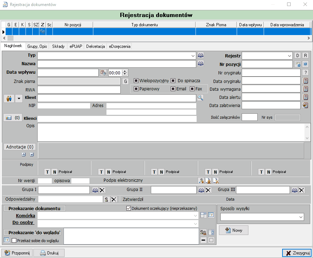Uncheck Dokument oczekujący (nieprzekazany)

tap(128, 208)
